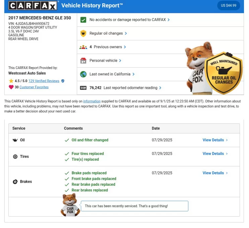249x228 pixels.
Task: Click the personal vehicle house icon
Action: 83,61
